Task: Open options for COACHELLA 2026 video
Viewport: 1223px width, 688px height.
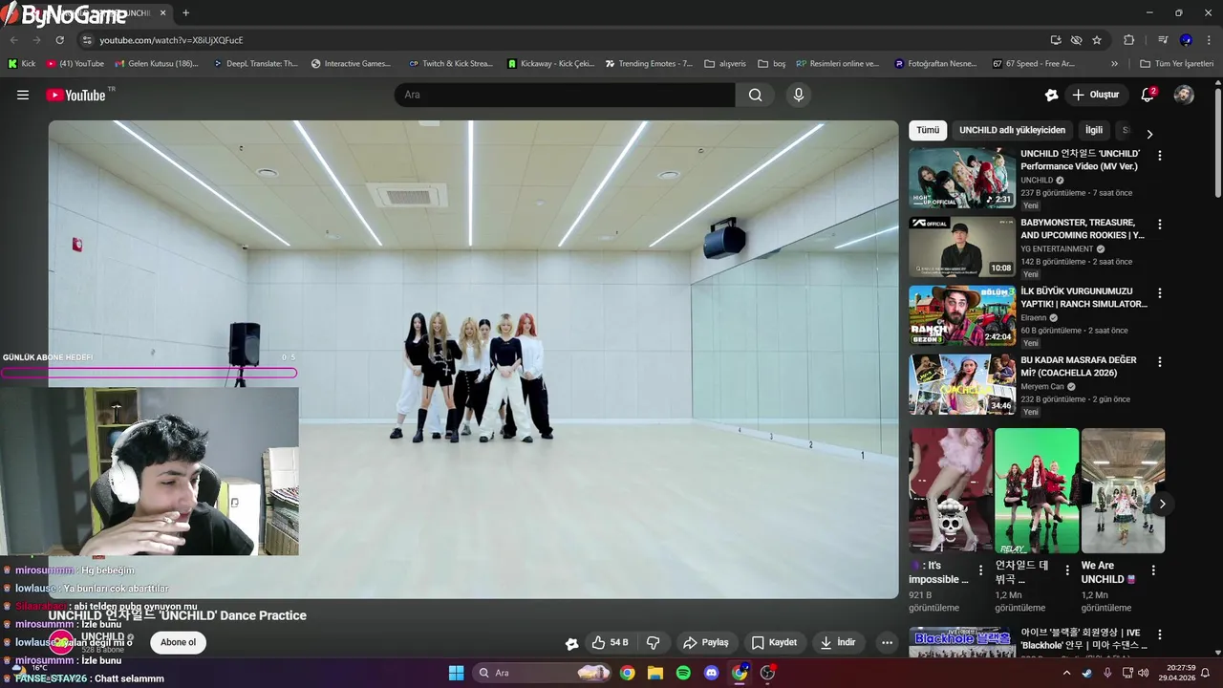Action: 1160,362
